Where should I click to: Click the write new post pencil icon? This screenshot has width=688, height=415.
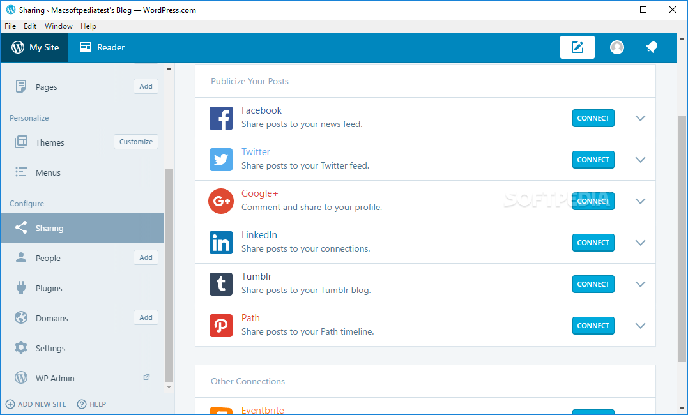[x=577, y=47]
